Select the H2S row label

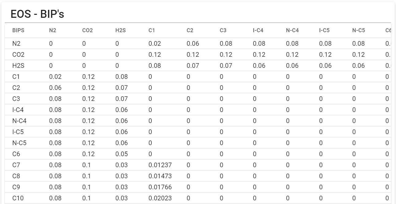point(18,66)
